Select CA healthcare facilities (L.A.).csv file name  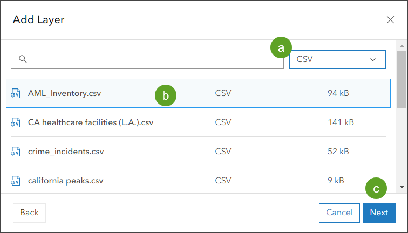pyautogui.click(x=91, y=122)
